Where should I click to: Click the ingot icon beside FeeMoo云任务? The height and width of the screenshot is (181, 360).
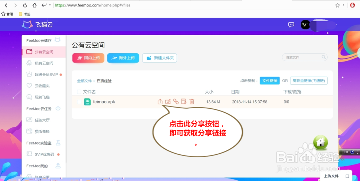(58, 109)
